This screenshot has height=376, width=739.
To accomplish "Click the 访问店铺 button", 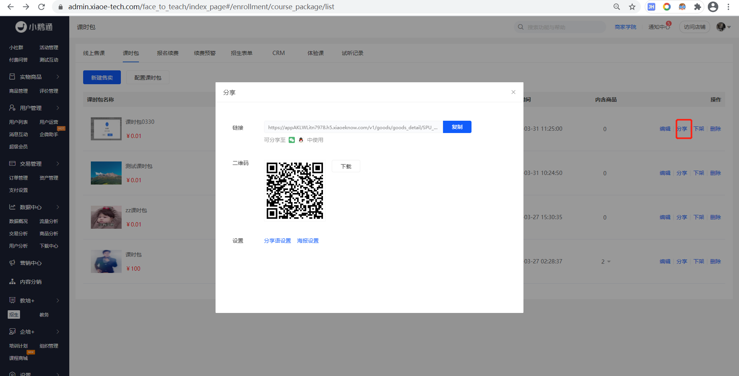I will (x=695, y=27).
